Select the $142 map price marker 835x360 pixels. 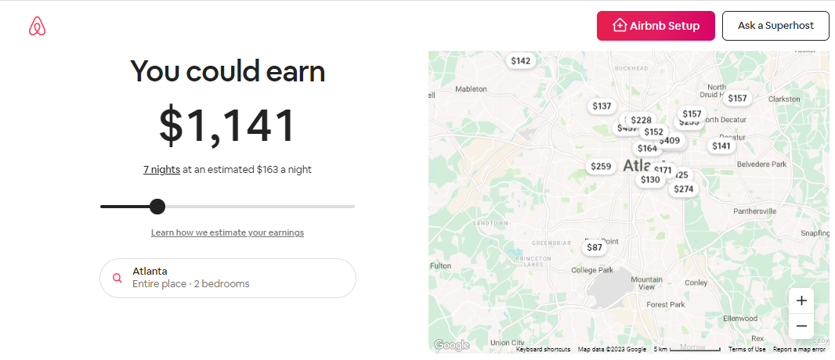coord(520,61)
